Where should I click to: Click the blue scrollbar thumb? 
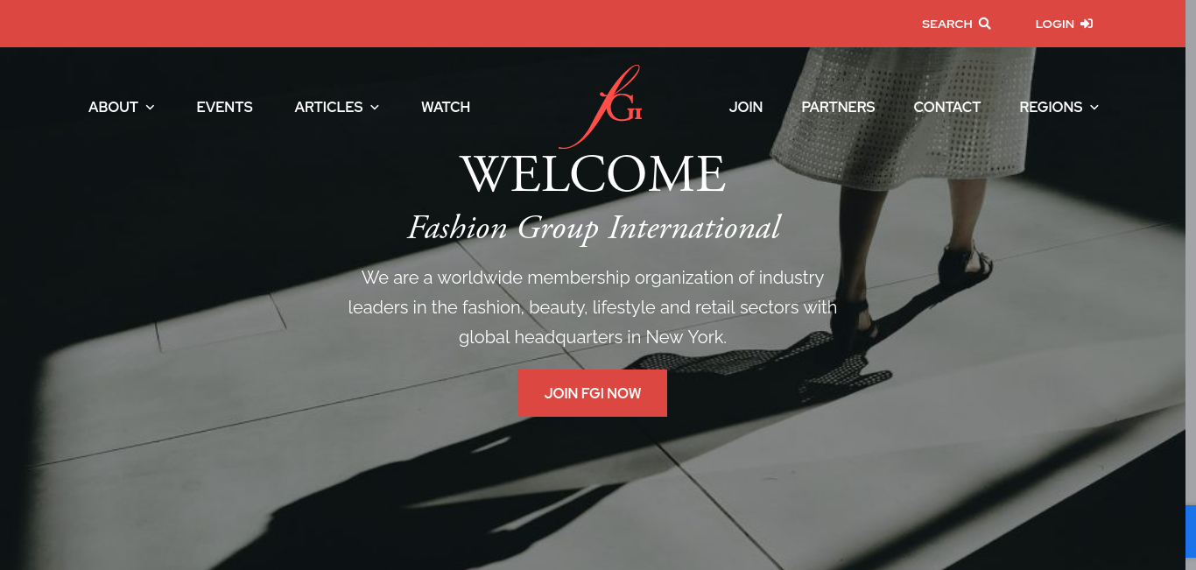(x=1191, y=538)
